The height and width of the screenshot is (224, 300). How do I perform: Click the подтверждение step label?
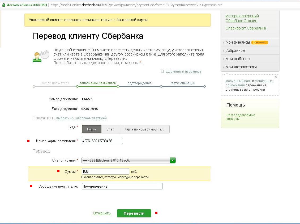pos(139,83)
